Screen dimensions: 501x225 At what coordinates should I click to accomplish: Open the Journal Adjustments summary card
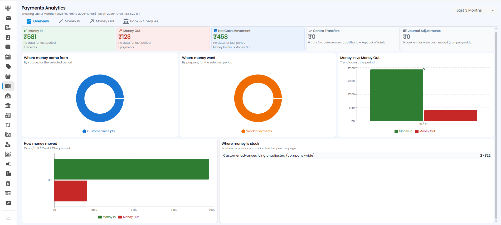click(x=448, y=39)
